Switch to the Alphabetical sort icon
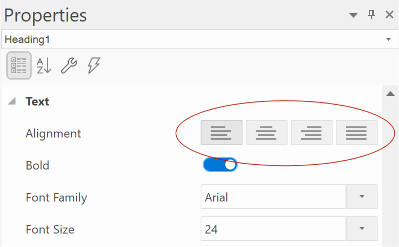Image resolution: width=399 pixels, height=247 pixels. pos(44,66)
